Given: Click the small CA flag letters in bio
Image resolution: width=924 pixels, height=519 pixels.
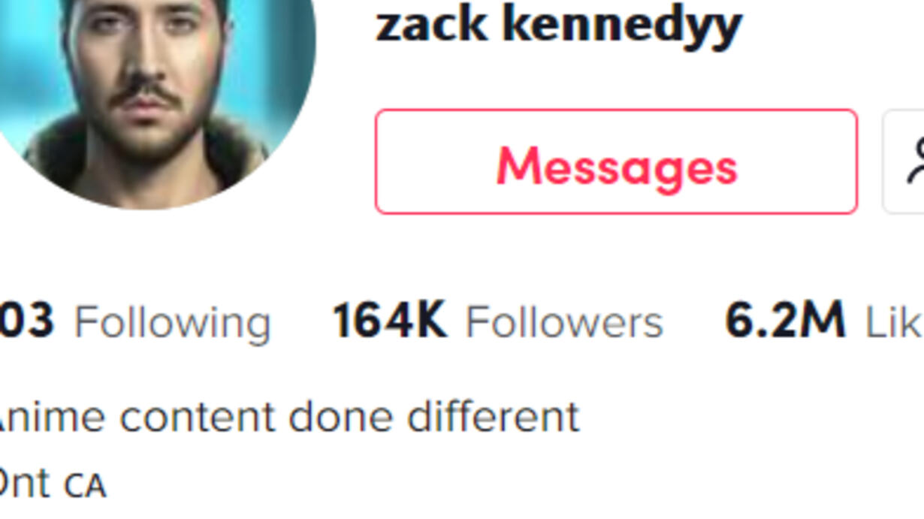Looking at the screenshot, I should pos(85,487).
